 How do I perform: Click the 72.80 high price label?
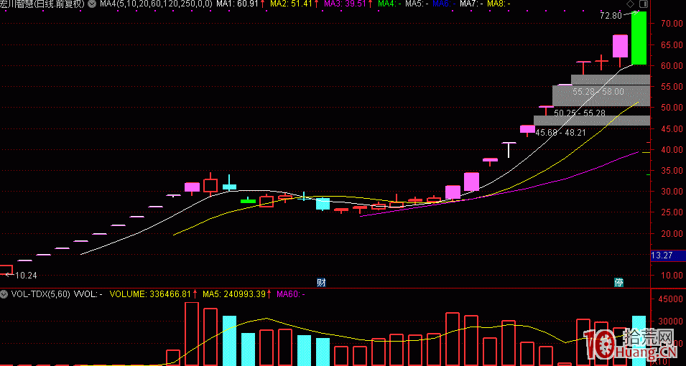tap(611, 16)
